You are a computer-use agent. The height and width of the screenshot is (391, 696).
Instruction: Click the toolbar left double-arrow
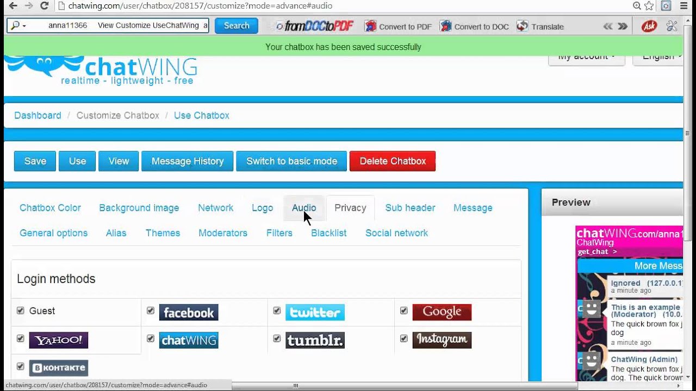click(608, 26)
